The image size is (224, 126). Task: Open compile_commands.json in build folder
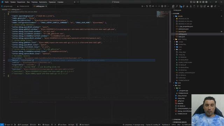187,72
